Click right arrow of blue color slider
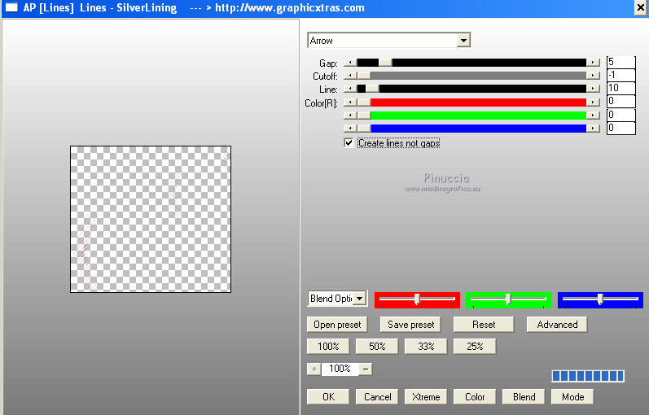Image resolution: width=649 pixels, height=415 pixels. (x=593, y=129)
